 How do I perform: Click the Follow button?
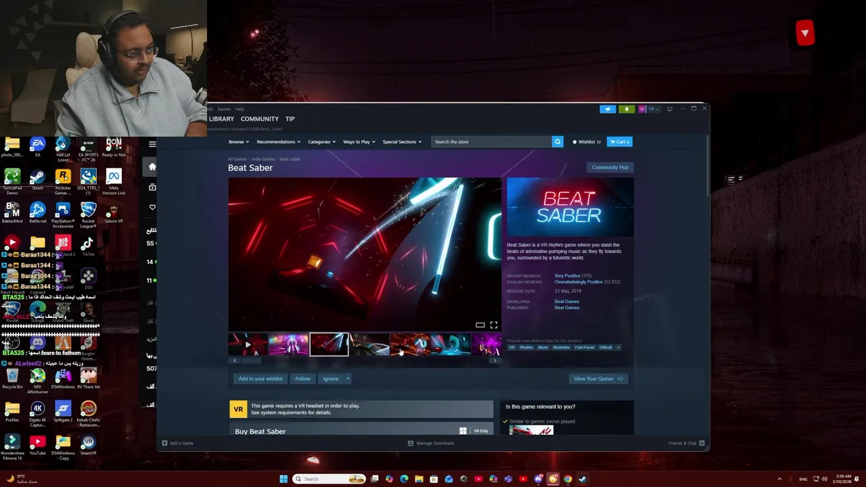[x=302, y=379]
